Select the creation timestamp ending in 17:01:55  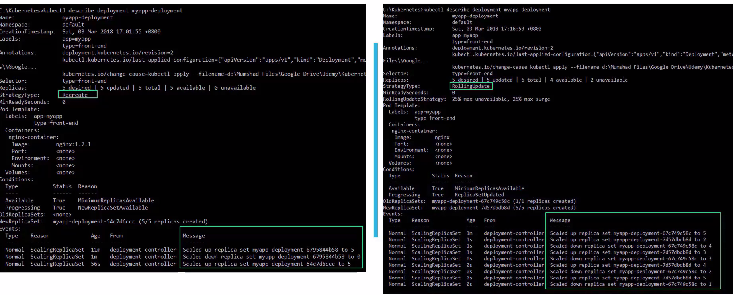click(x=111, y=32)
